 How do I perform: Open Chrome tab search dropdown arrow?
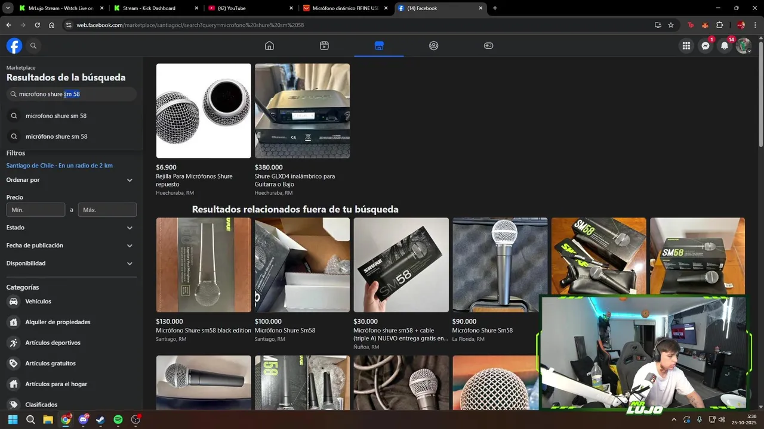pyautogui.click(x=8, y=8)
